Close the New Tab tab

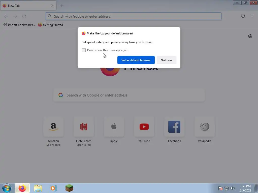point(52,6)
